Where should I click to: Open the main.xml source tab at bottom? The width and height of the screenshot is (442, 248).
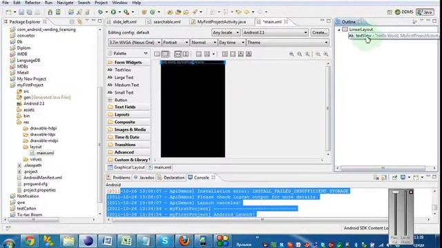pos(160,167)
